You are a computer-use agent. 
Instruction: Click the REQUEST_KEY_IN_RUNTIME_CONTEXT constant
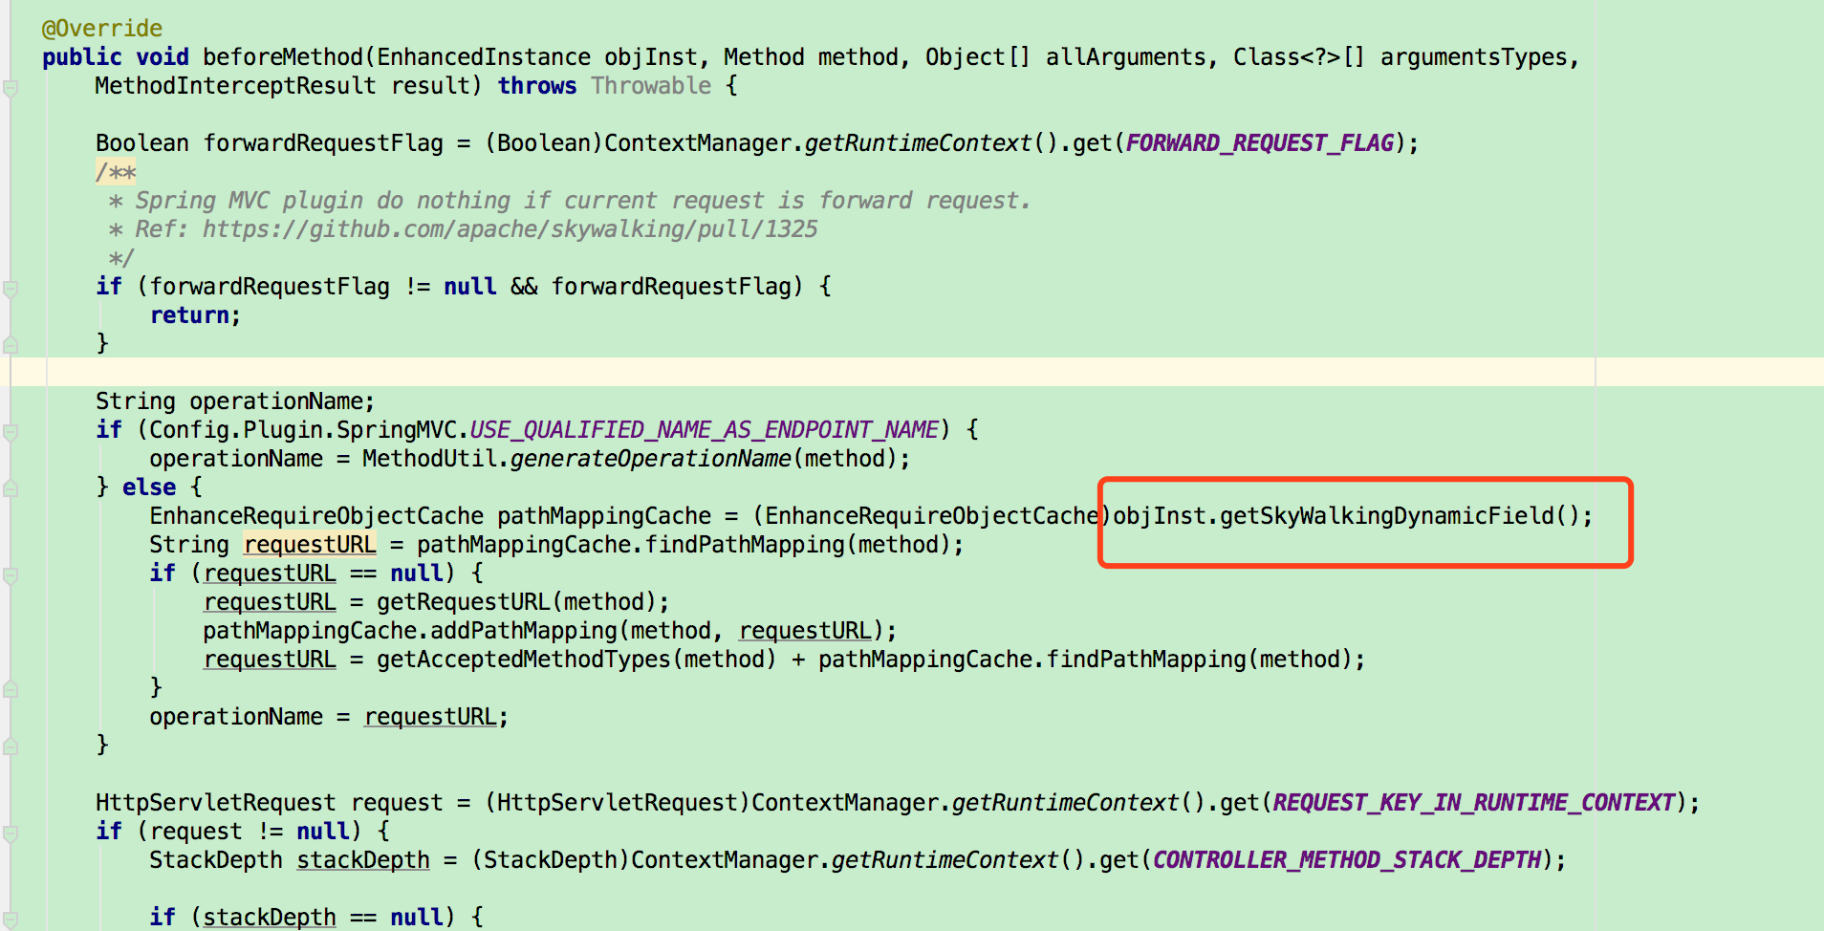(x=1474, y=803)
